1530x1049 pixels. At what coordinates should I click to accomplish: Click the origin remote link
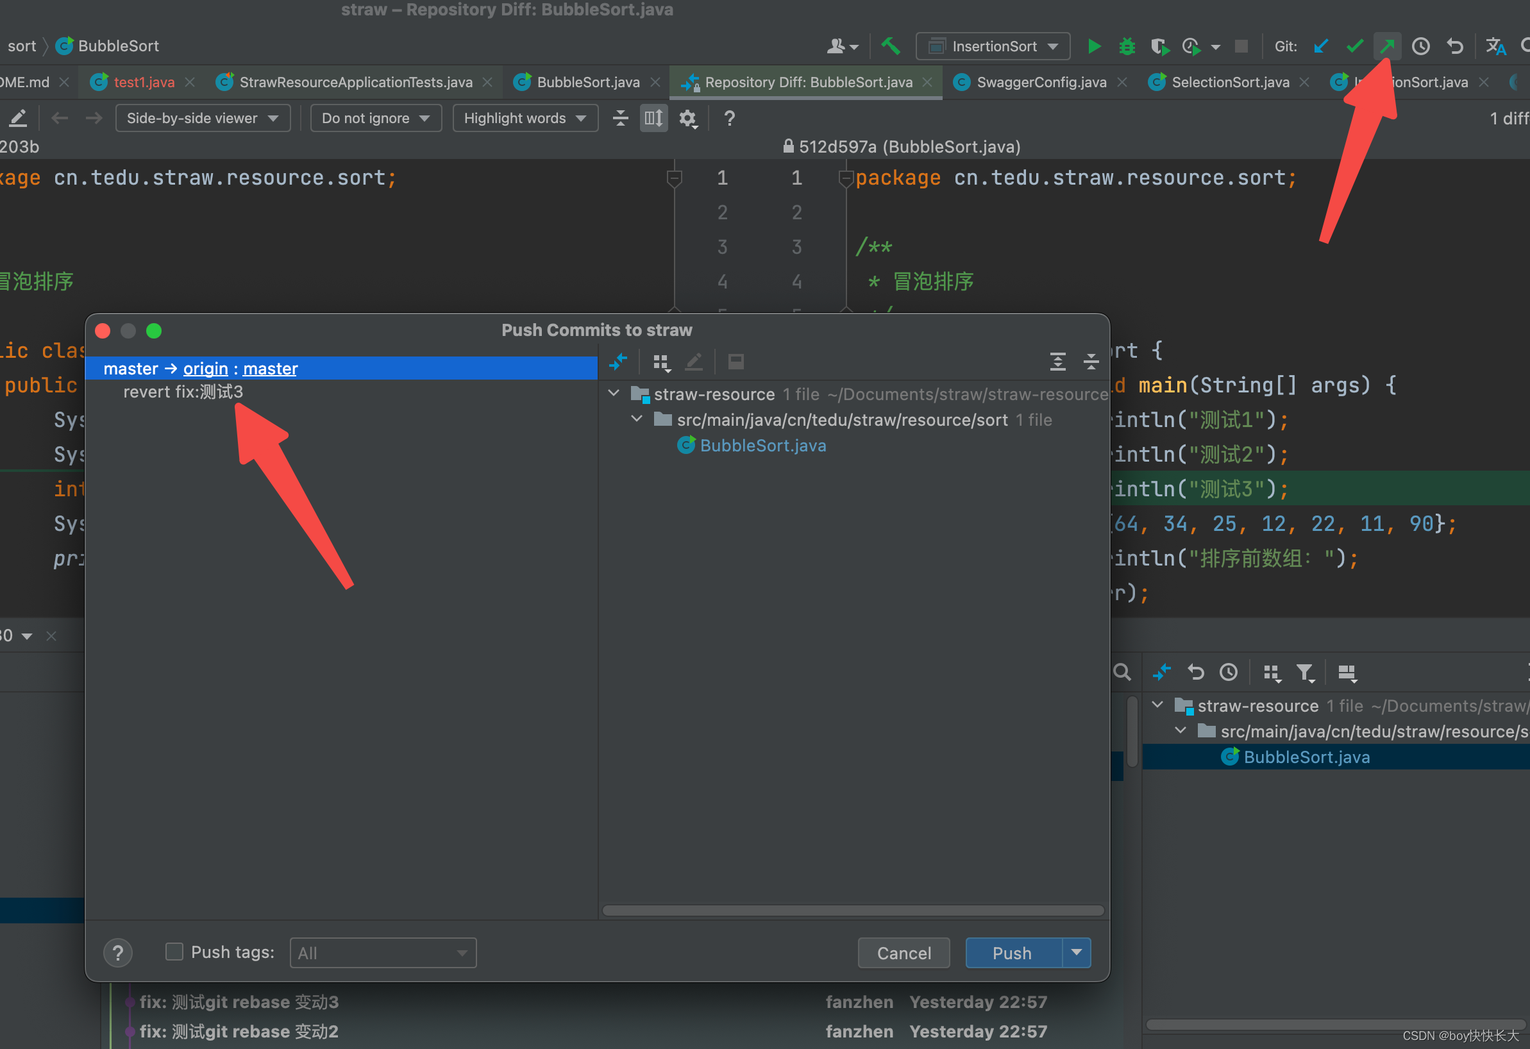click(x=205, y=368)
